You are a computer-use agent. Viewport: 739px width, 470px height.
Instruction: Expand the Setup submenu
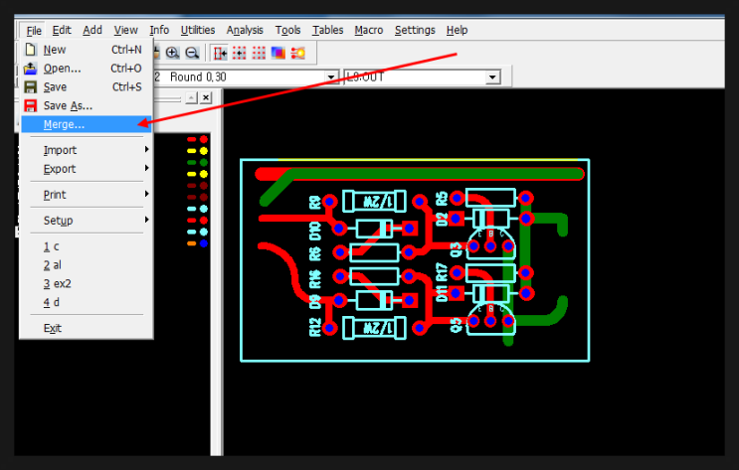coord(58,220)
